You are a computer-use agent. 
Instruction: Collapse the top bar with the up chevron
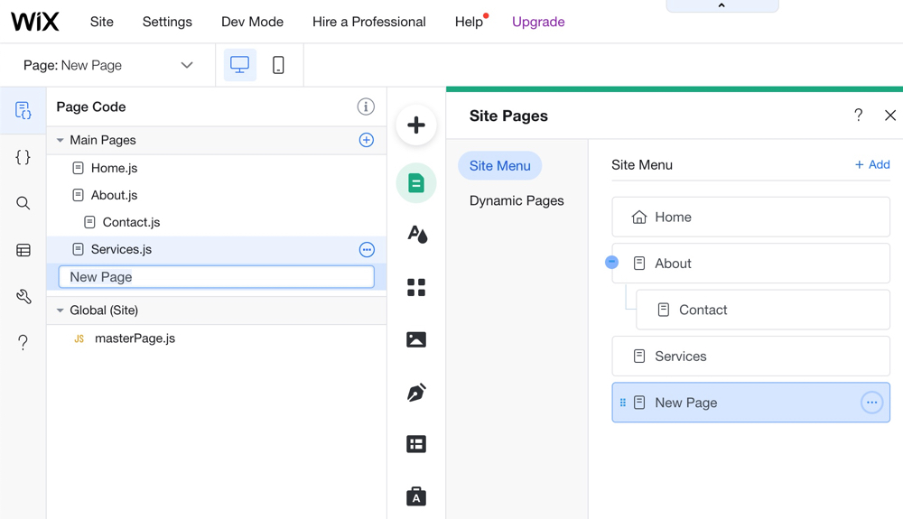click(x=721, y=5)
